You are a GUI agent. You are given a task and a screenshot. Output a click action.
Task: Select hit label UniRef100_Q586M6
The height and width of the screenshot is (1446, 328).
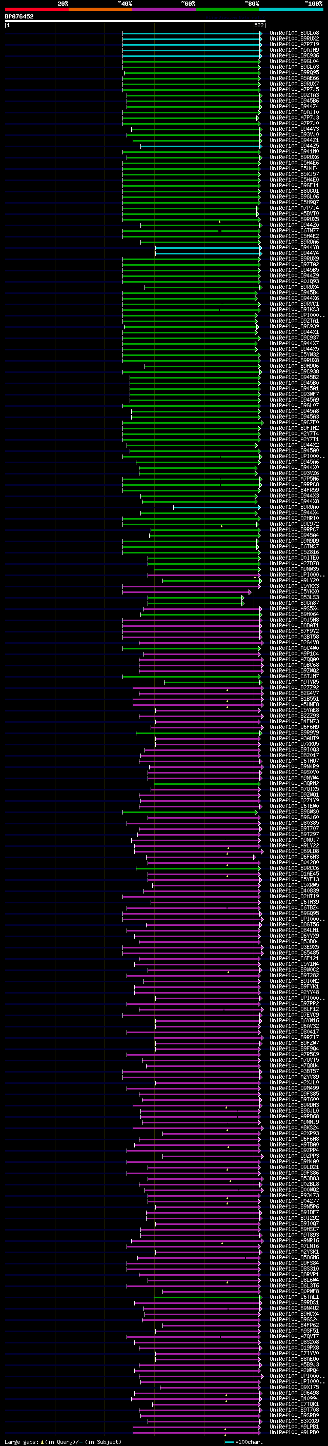tap(294, 1258)
